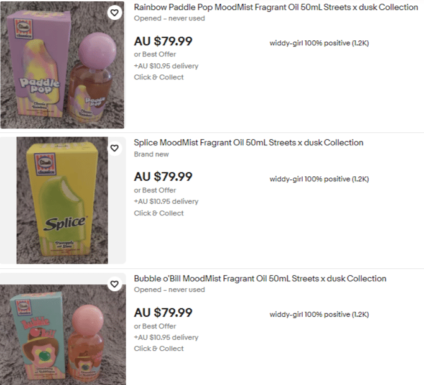
Task: Click 'or Best Offer' under Paddle Pop price
Action: [155, 54]
